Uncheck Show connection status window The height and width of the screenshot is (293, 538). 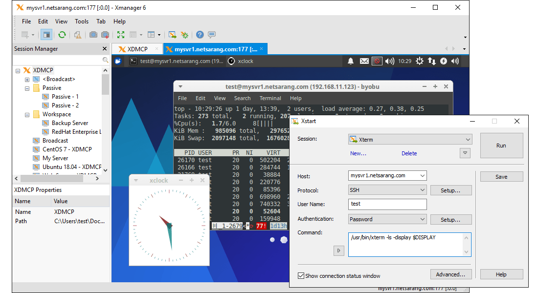coord(301,276)
